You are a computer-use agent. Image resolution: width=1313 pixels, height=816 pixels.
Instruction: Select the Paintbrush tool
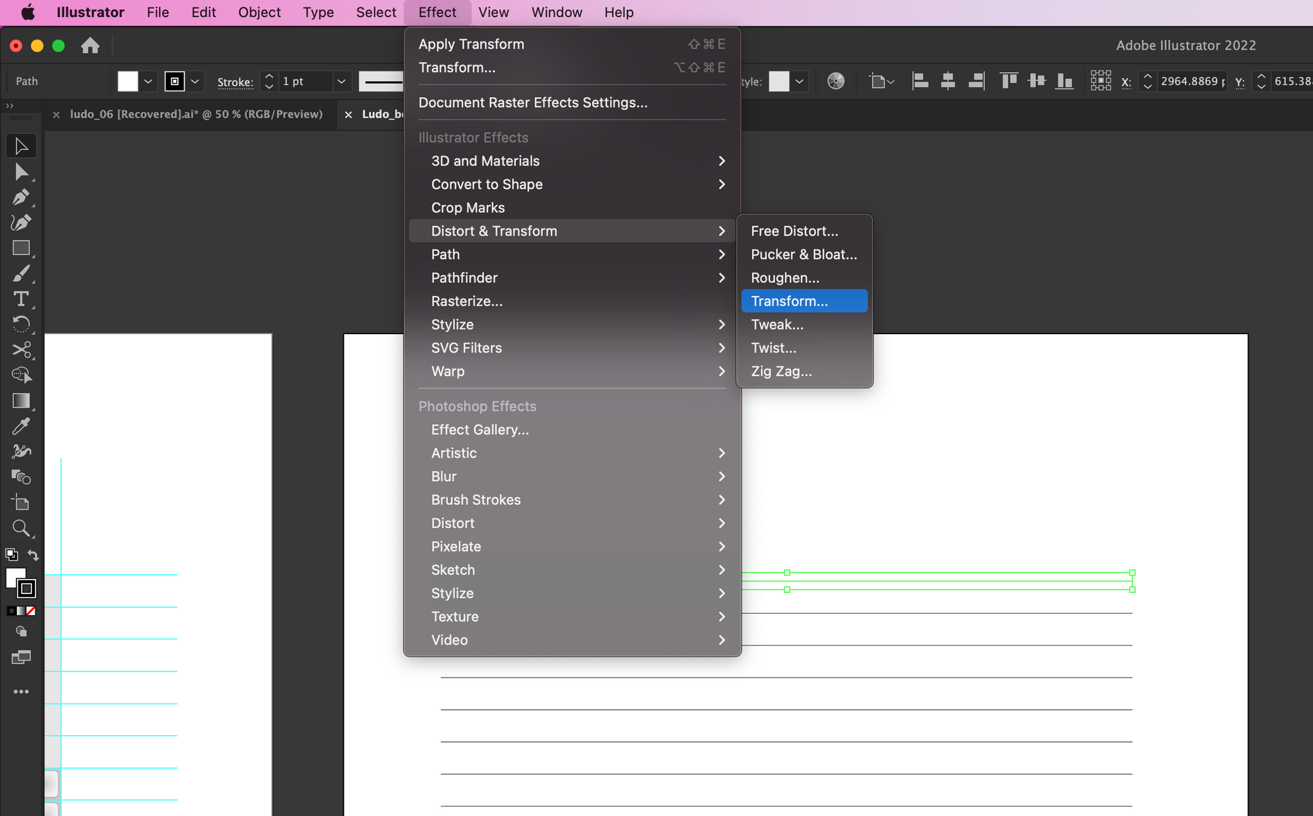[21, 274]
